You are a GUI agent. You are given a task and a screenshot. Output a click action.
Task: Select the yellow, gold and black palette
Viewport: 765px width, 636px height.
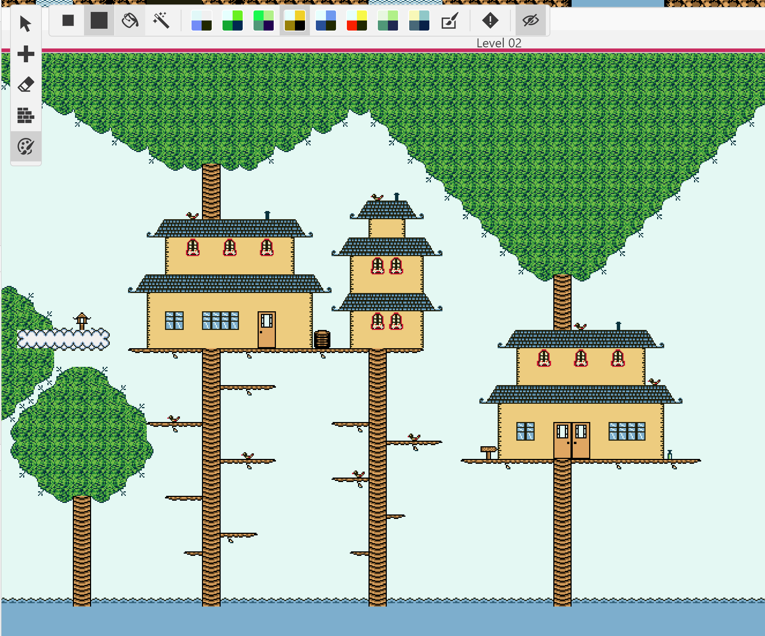click(x=295, y=21)
